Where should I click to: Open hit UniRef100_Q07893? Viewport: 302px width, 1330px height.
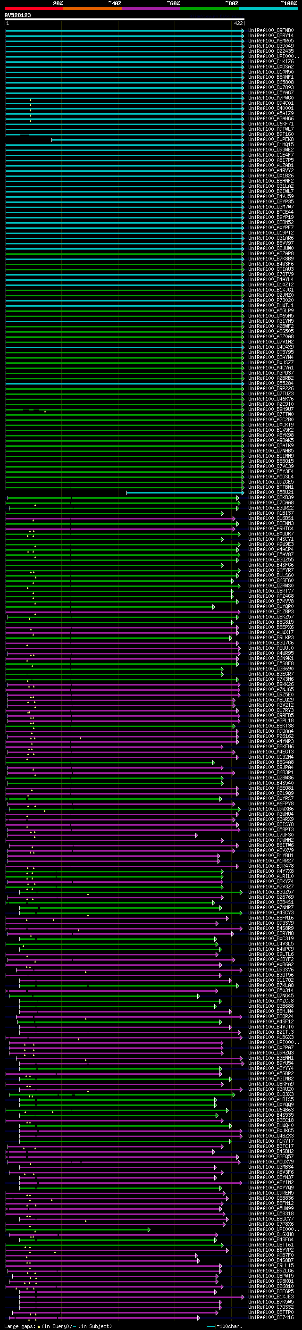pyautogui.click(x=271, y=87)
